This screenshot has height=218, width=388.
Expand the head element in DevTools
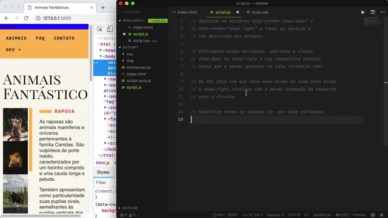click(101, 50)
